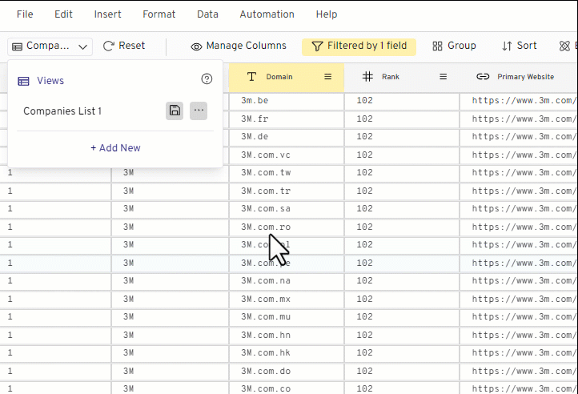Select the cell 3M.com.mu

click(x=287, y=317)
